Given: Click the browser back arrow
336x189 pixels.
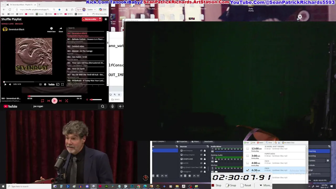Looking at the screenshot, I should pos(4,9).
